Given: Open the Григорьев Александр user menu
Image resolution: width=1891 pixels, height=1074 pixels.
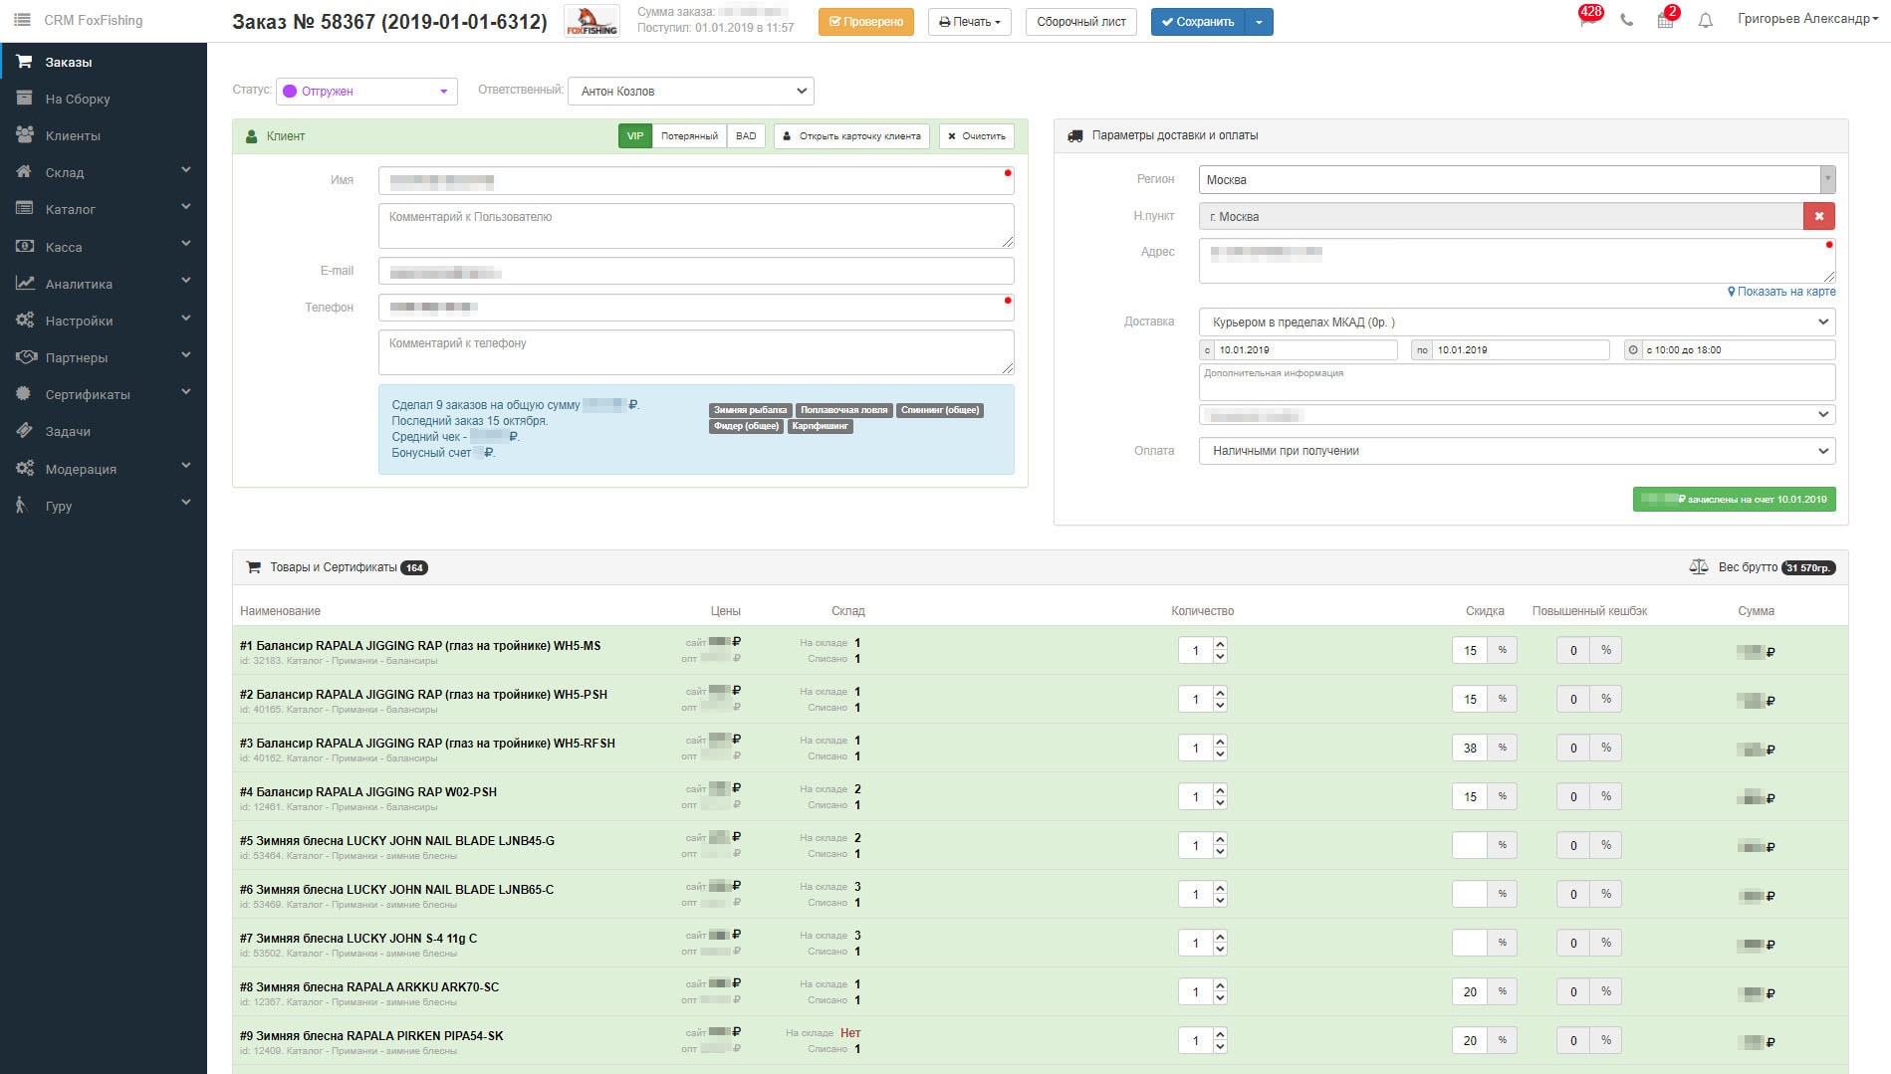Looking at the screenshot, I should click(1807, 19).
